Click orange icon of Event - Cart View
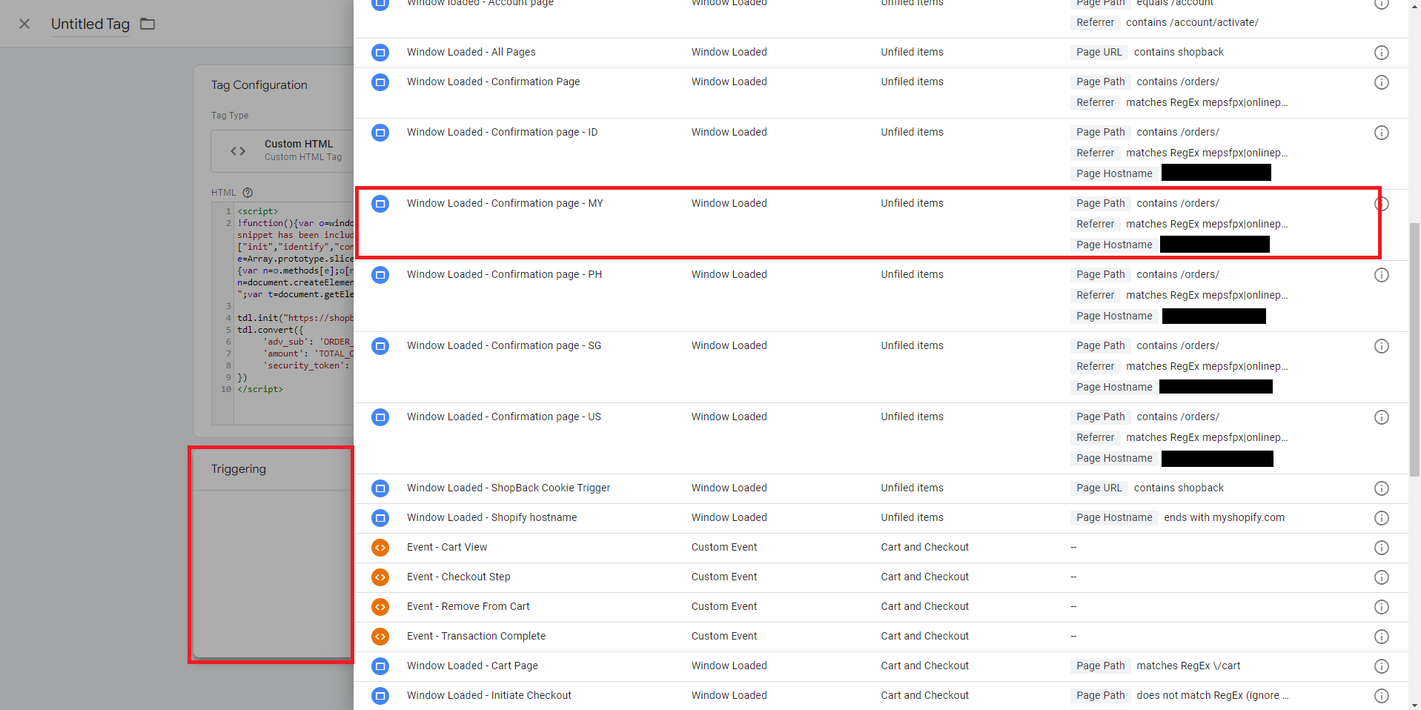Screen dimensions: 1421x710 pyautogui.click(x=380, y=548)
